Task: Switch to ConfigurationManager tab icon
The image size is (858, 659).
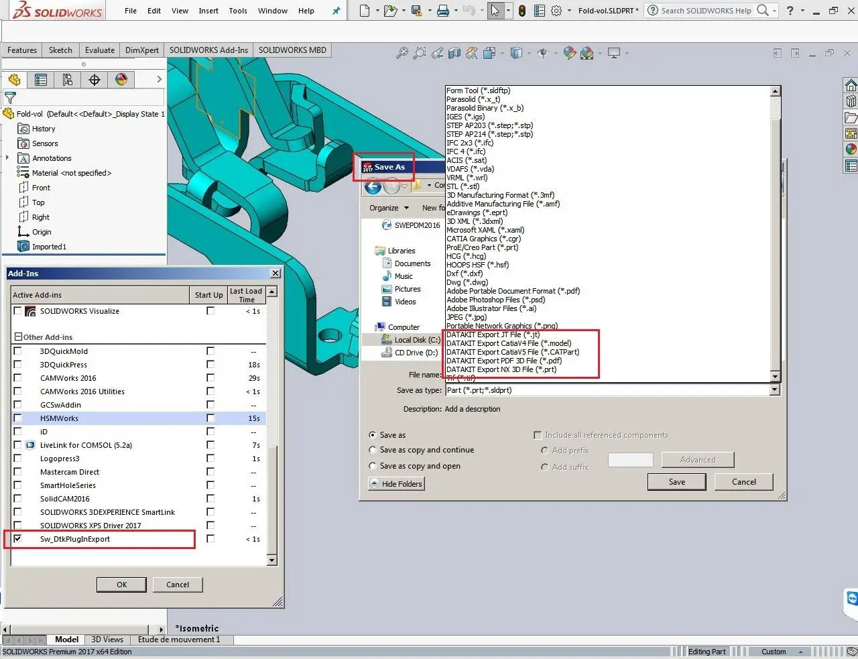Action: click(x=68, y=80)
